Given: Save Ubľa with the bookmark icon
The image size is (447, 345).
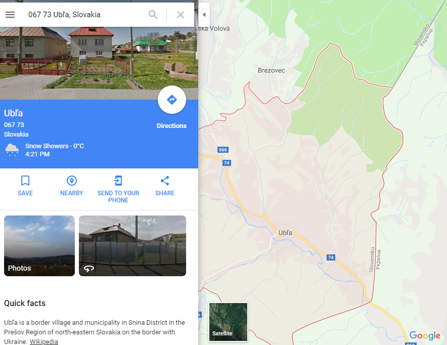Looking at the screenshot, I should click(25, 186).
